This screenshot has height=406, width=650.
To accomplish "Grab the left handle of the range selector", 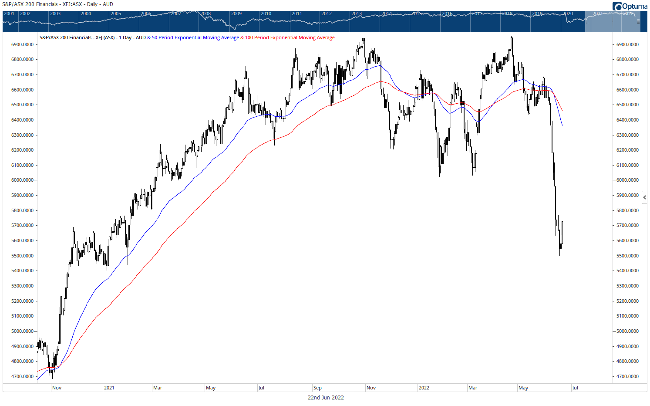I will [x=587, y=21].
